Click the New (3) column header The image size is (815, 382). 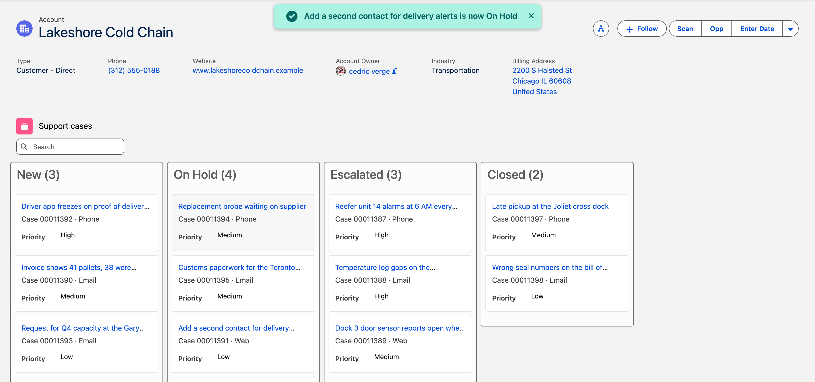click(38, 174)
